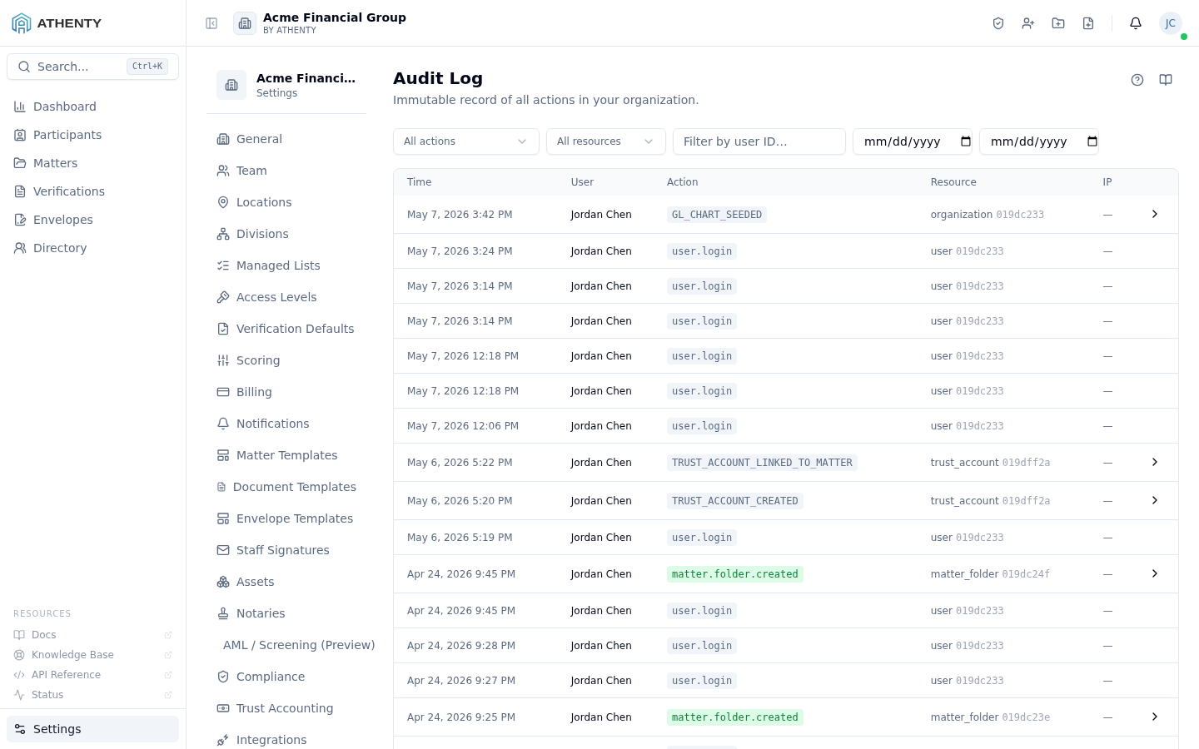Open Locations settings section

pyautogui.click(x=286, y=202)
